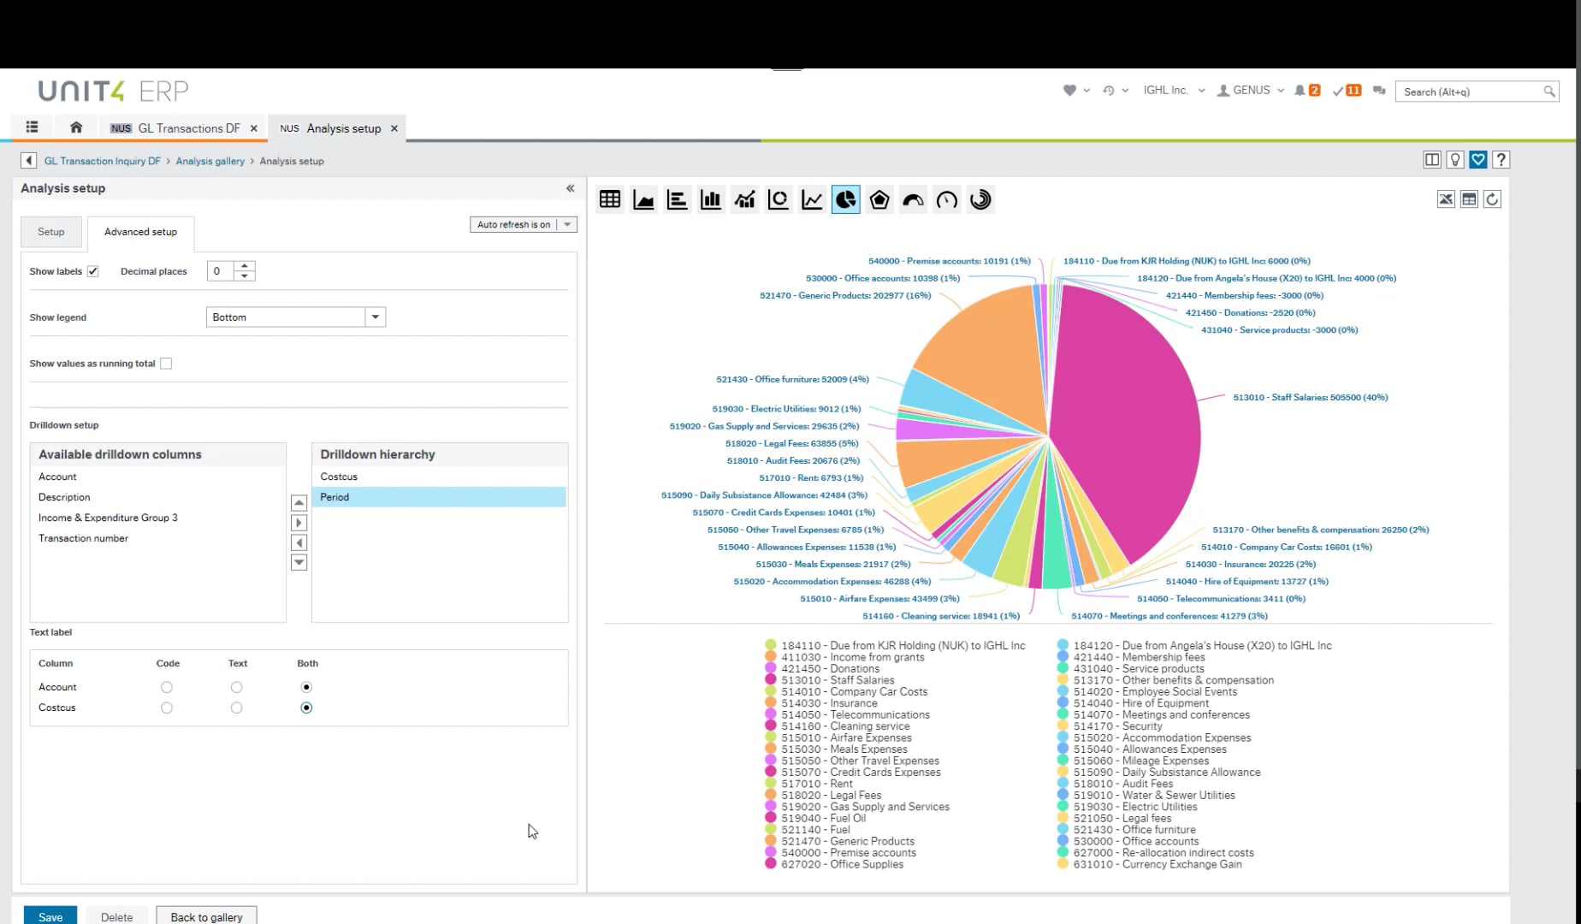This screenshot has height=924, width=1581.
Task: Pick the radial spiral chart icon
Action: click(980, 199)
